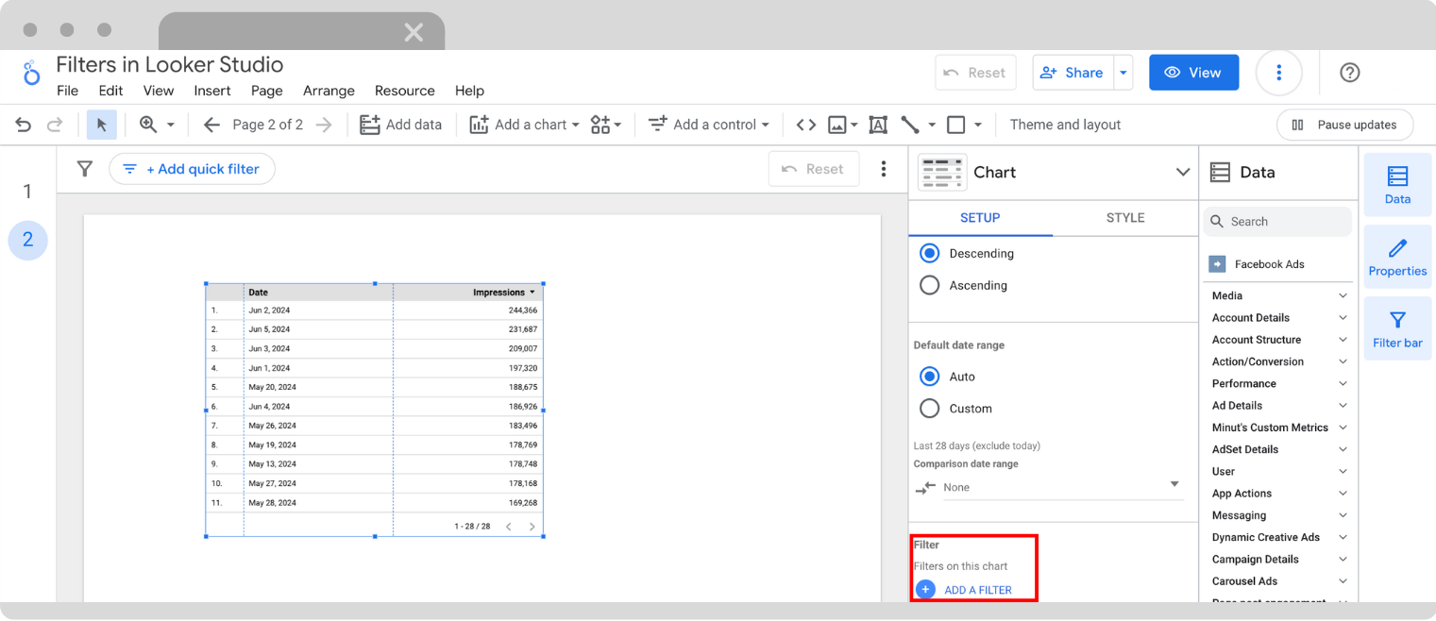1436x621 pixels.
Task: Open the Resource menu
Action: tap(404, 91)
